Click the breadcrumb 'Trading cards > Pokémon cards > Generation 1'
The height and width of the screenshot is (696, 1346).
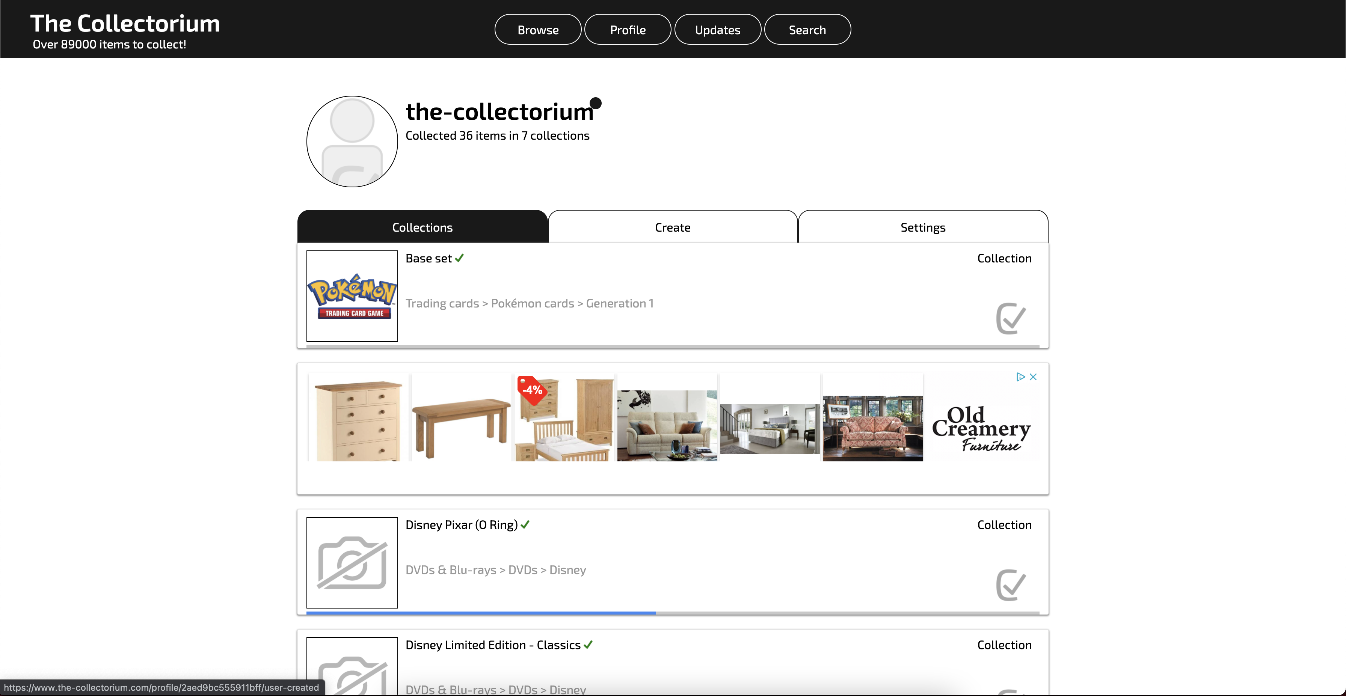point(529,303)
